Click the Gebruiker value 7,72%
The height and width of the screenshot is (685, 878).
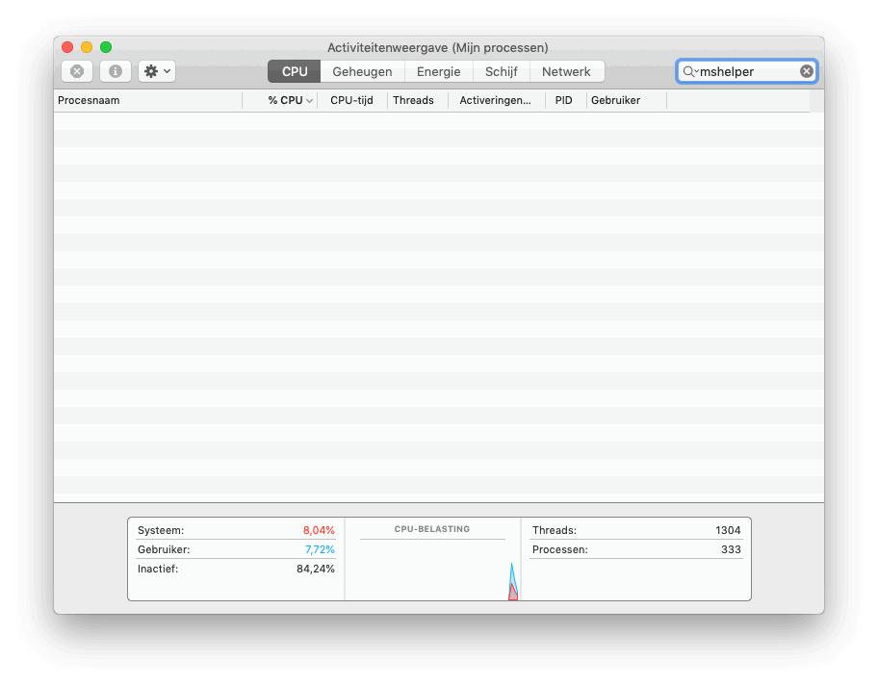coord(320,550)
